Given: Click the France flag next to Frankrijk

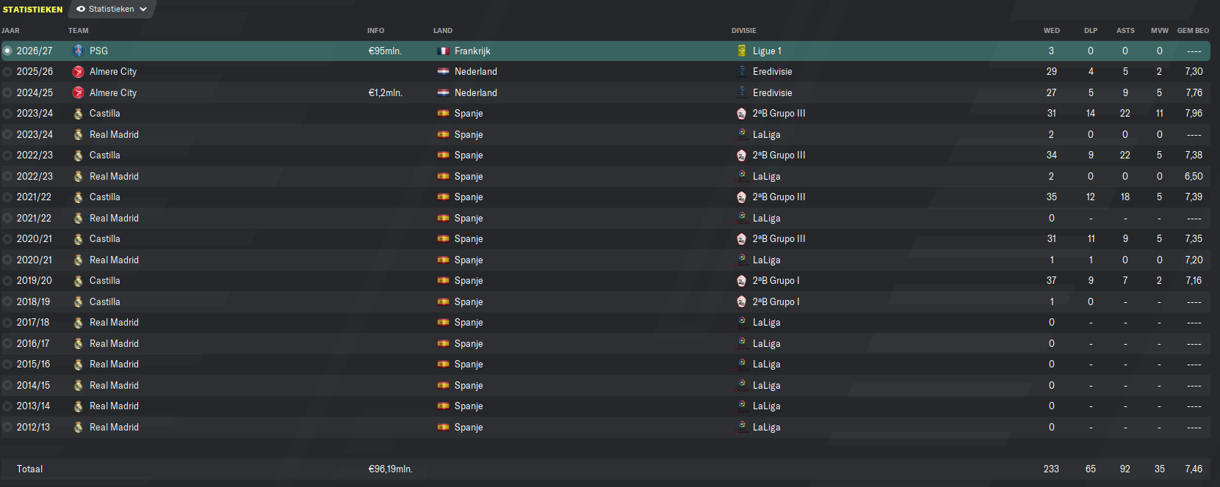Looking at the screenshot, I should click(x=443, y=51).
